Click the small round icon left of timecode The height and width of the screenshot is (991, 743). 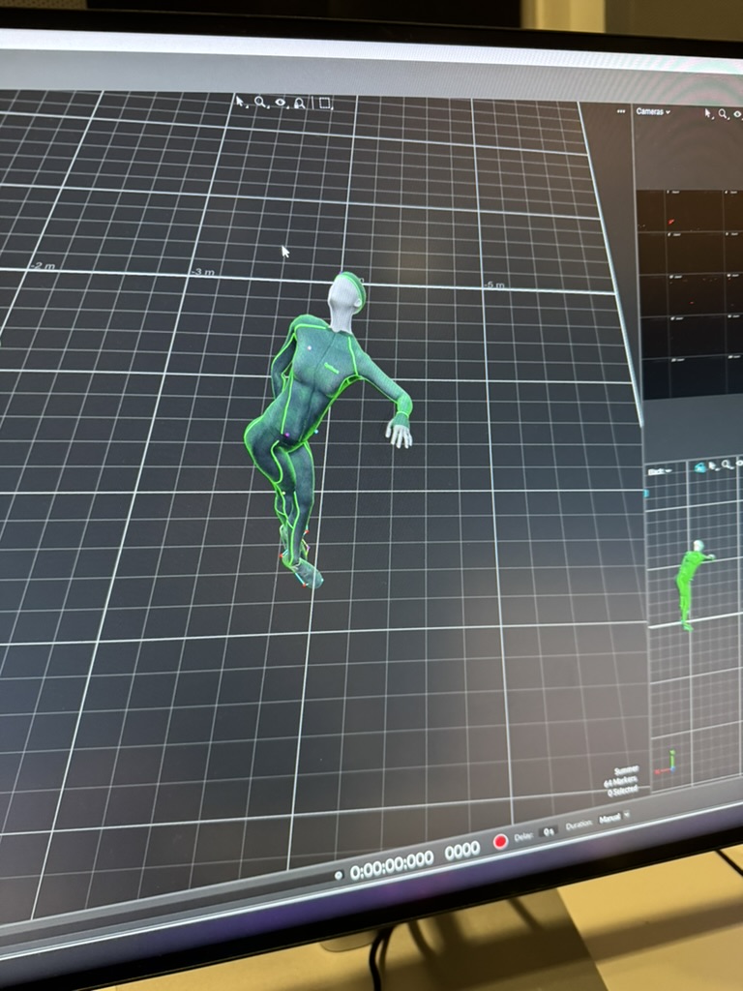338,875
